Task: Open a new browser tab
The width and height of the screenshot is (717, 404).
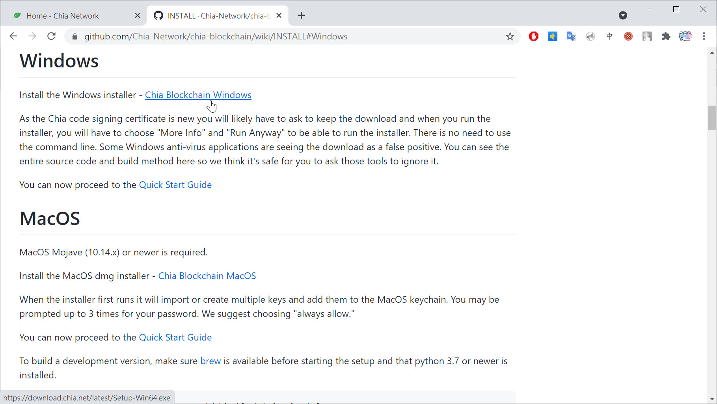Action: [302, 15]
